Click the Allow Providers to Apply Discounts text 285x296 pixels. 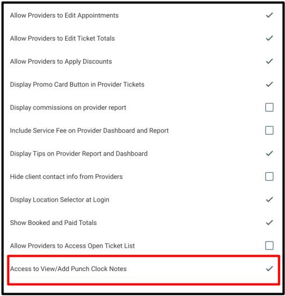tap(61, 61)
